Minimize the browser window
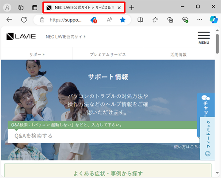This screenshot has width=221, height=178. pos(183,7)
